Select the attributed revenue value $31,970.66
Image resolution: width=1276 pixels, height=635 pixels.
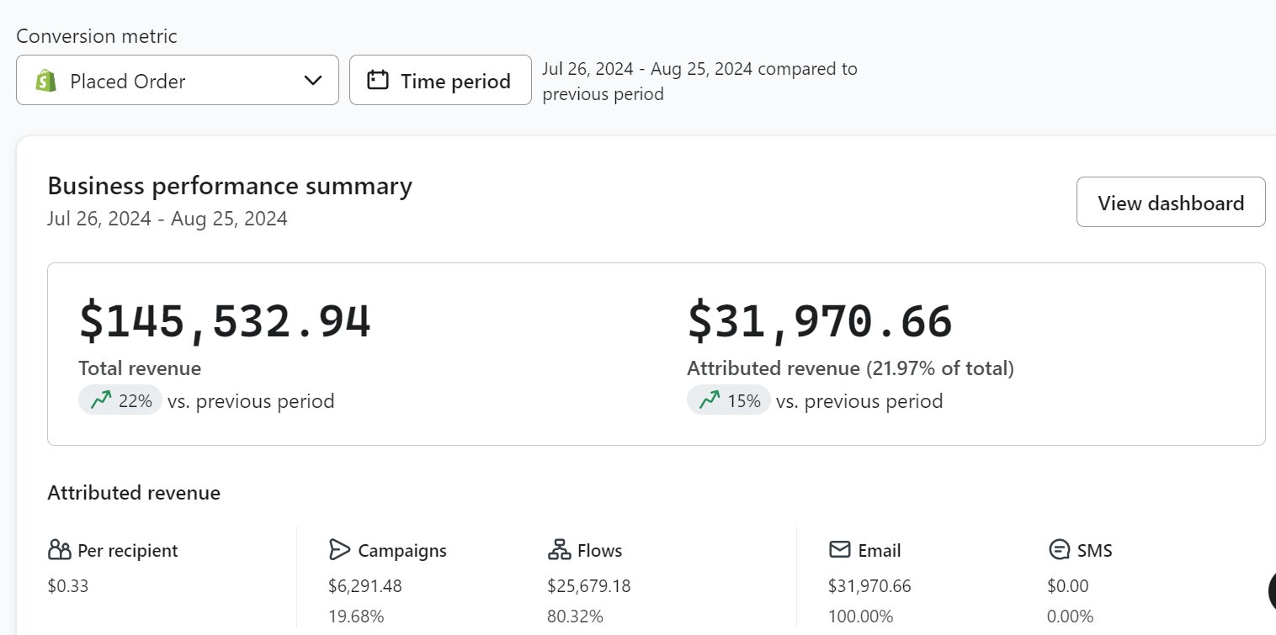(819, 322)
